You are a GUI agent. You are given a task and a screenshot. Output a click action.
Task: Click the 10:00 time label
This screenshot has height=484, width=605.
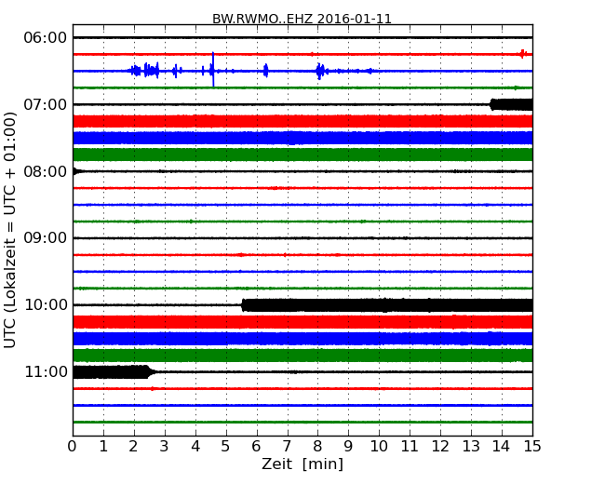pyautogui.click(x=46, y=305)
